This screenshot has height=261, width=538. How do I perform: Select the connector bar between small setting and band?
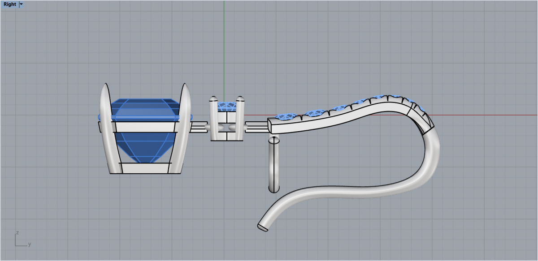click(x=256, y=127)
